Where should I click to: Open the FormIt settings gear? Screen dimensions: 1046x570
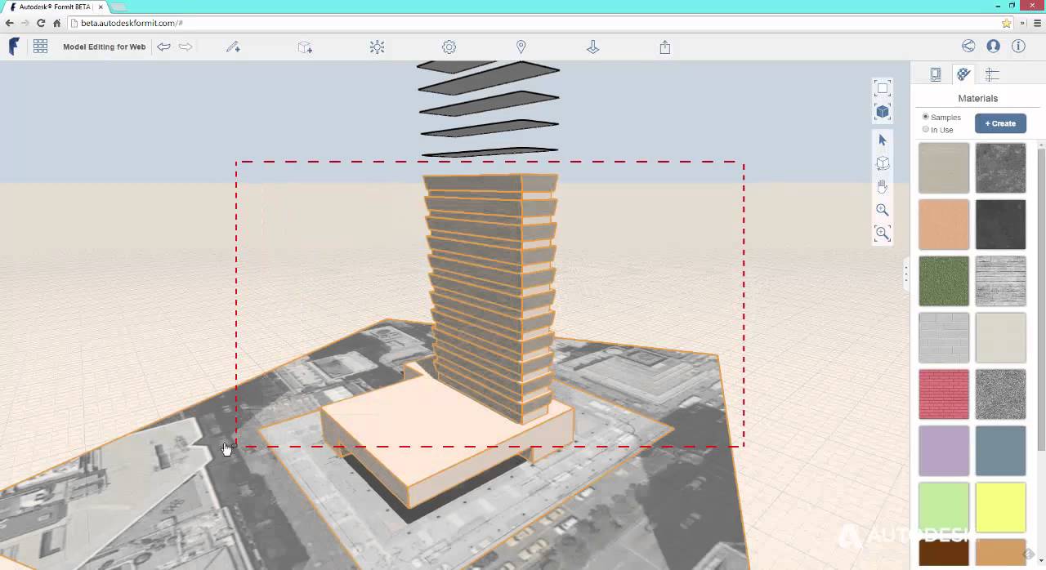tap(449, 47)
